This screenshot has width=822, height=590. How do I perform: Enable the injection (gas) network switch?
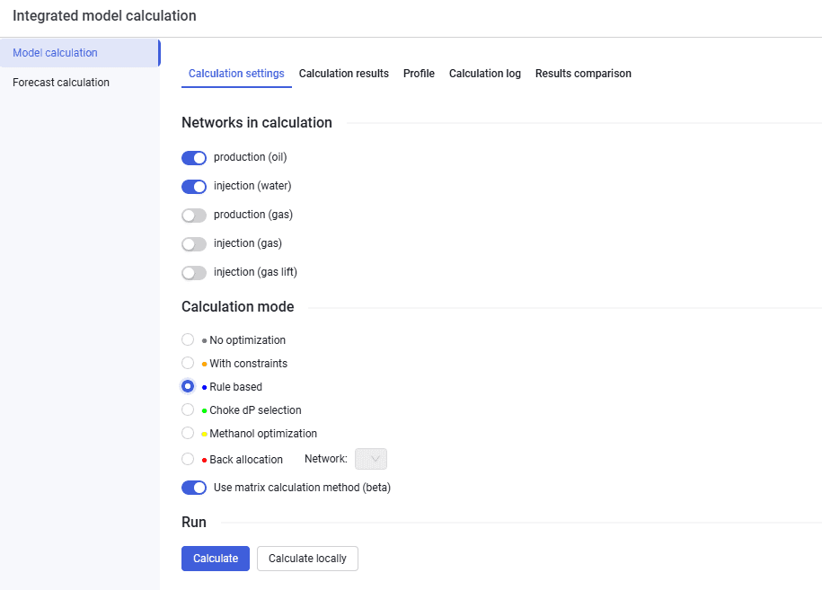pos(194,244)
